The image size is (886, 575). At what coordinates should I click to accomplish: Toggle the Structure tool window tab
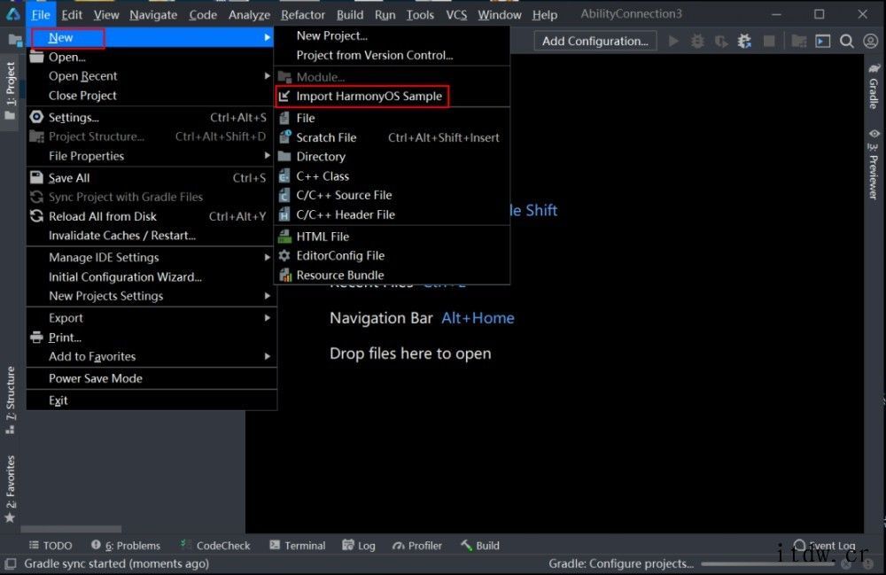click(10, 400)
